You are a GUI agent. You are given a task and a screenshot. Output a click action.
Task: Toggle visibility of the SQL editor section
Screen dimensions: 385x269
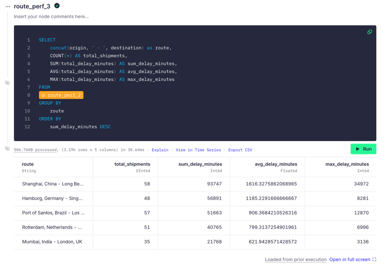tap(7, 83)
